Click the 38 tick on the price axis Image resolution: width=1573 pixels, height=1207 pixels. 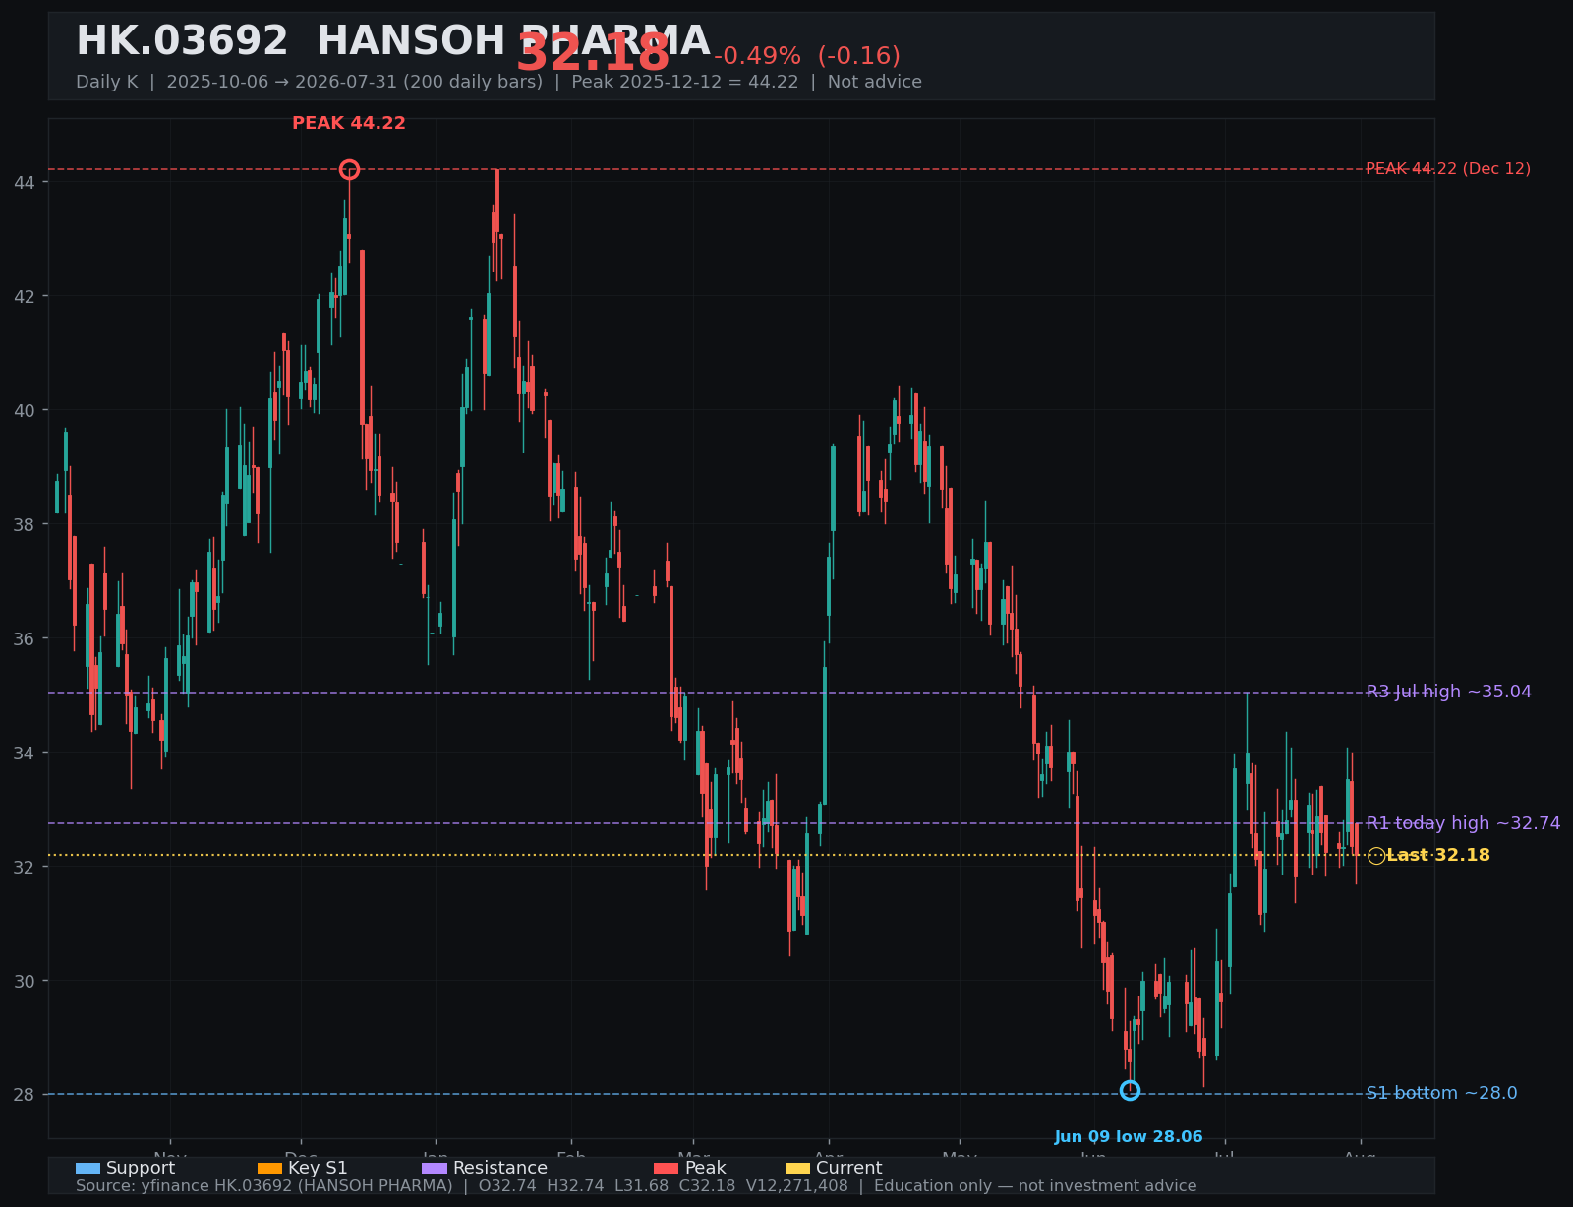click(25, 525)
